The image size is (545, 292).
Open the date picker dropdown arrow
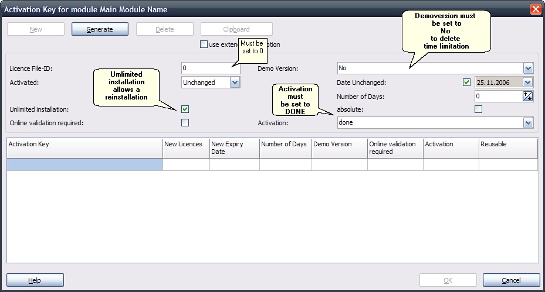click(x=528, y=83)
